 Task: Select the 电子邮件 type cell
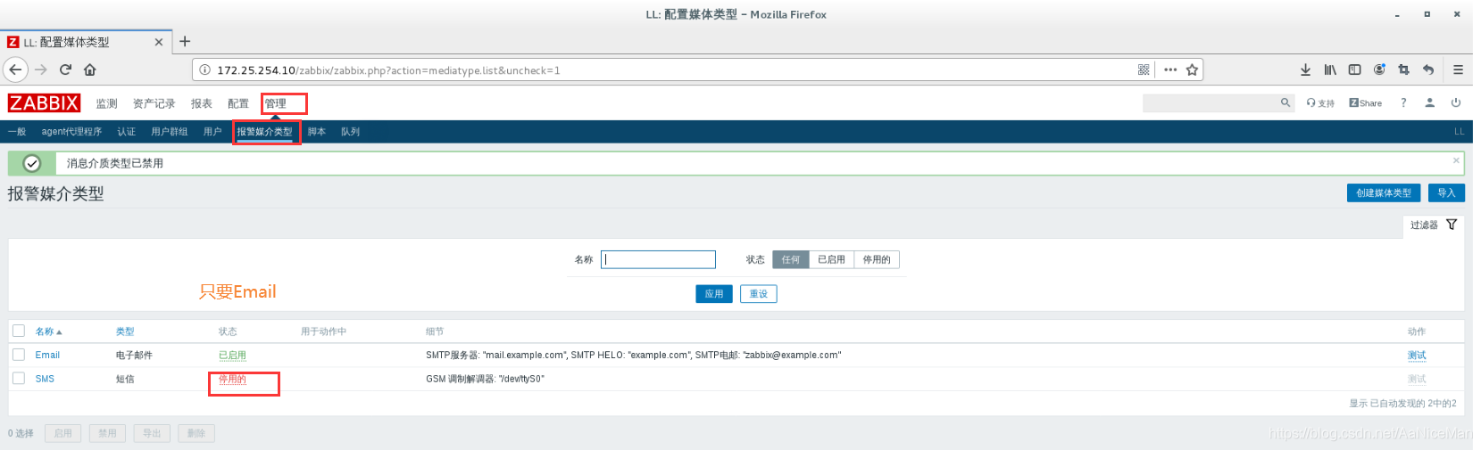(x=134, y=356)
